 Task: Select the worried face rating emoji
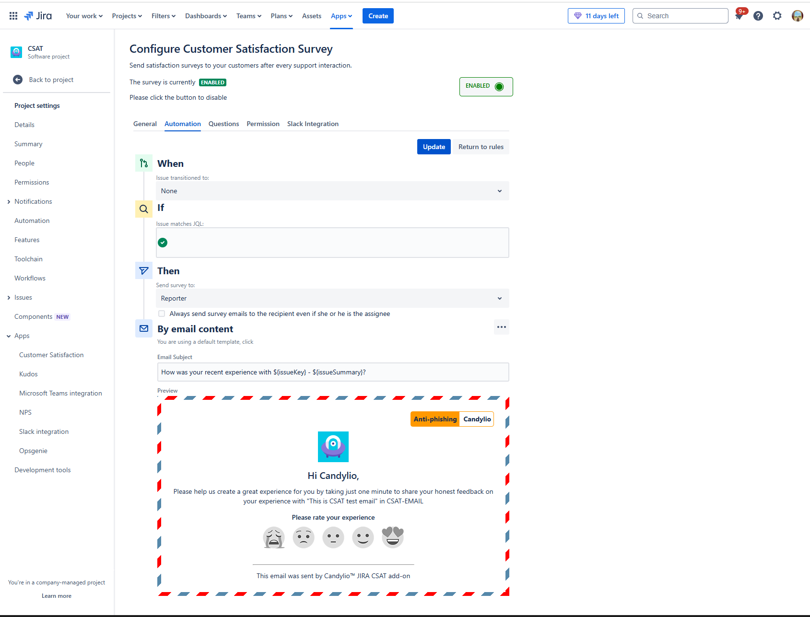pyautogui.click(x=304, y=537)
